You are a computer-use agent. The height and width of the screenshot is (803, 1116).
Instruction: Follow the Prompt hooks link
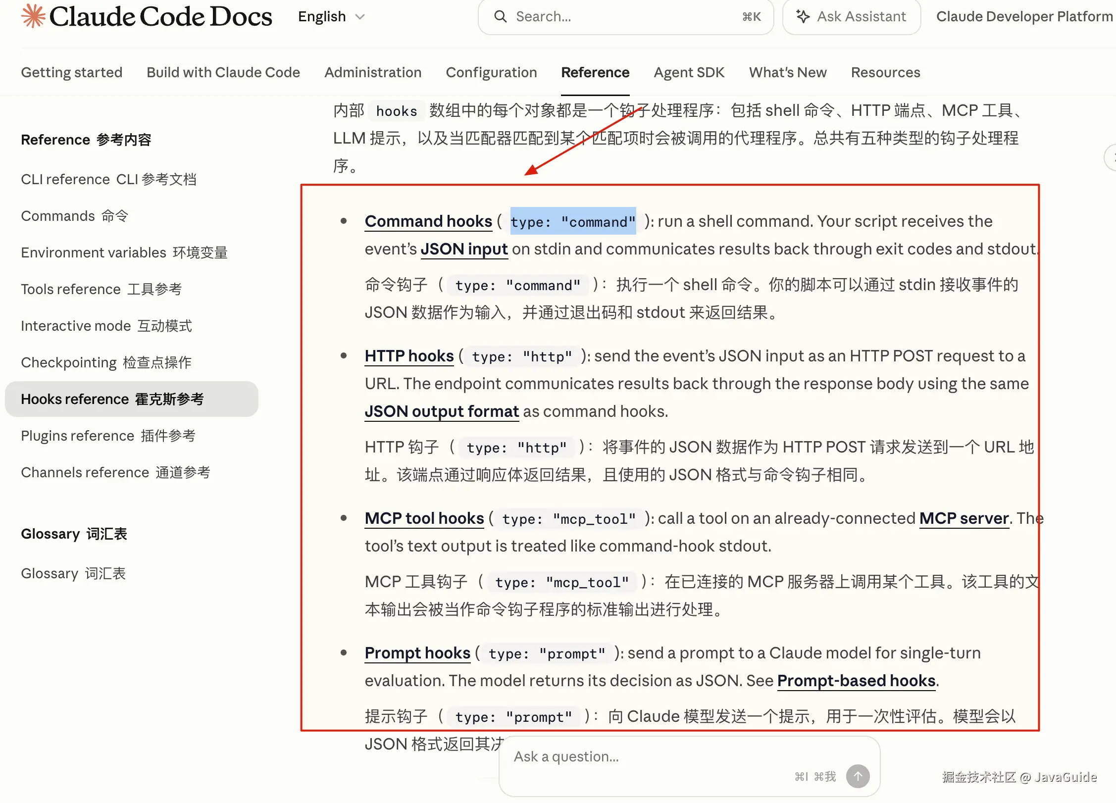(417, 653)
